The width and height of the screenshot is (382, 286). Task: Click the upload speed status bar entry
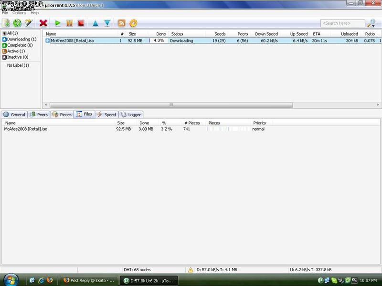pos(311,270)
